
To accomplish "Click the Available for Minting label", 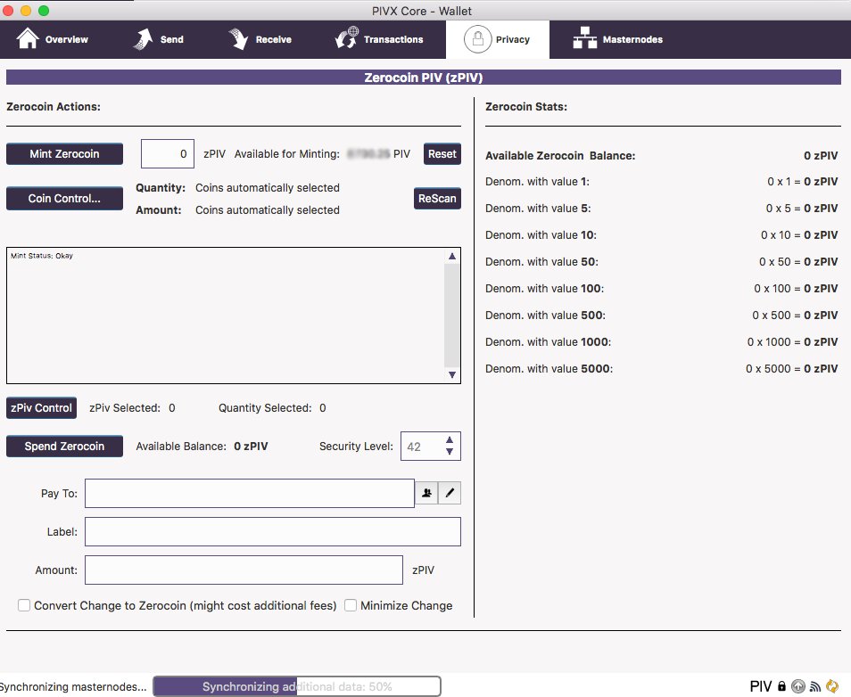I will click(x=287, y=154).
